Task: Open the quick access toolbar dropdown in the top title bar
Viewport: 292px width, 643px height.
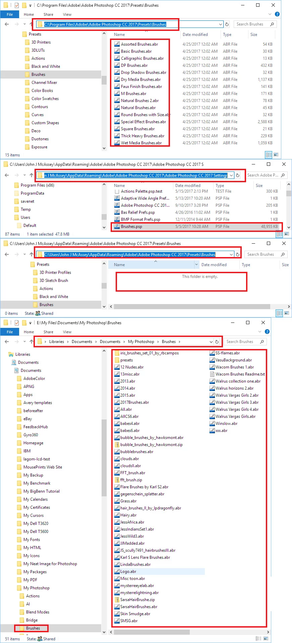Action: 30,5
